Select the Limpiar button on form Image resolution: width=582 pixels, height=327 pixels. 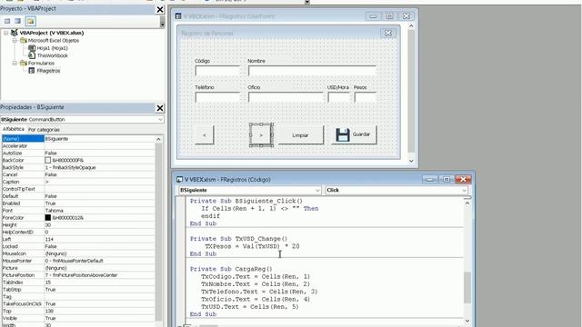(x=301, y=135)
